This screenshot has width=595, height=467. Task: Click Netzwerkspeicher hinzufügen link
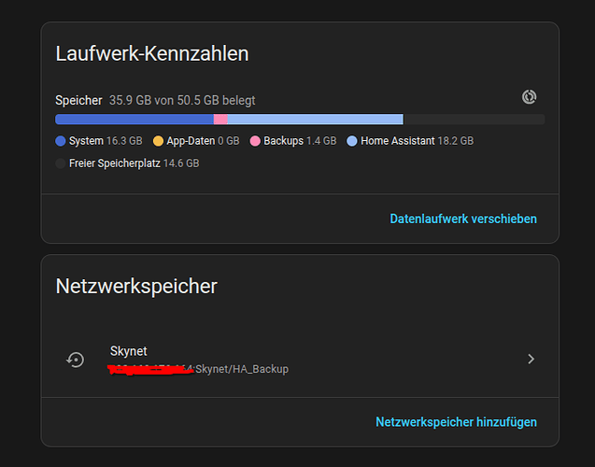click(x=456, y=422)
